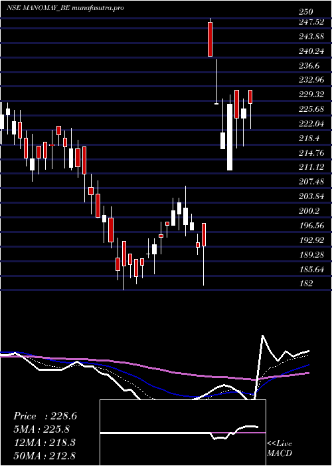Click the 222.04 price axis label

(x=311, y=124)
